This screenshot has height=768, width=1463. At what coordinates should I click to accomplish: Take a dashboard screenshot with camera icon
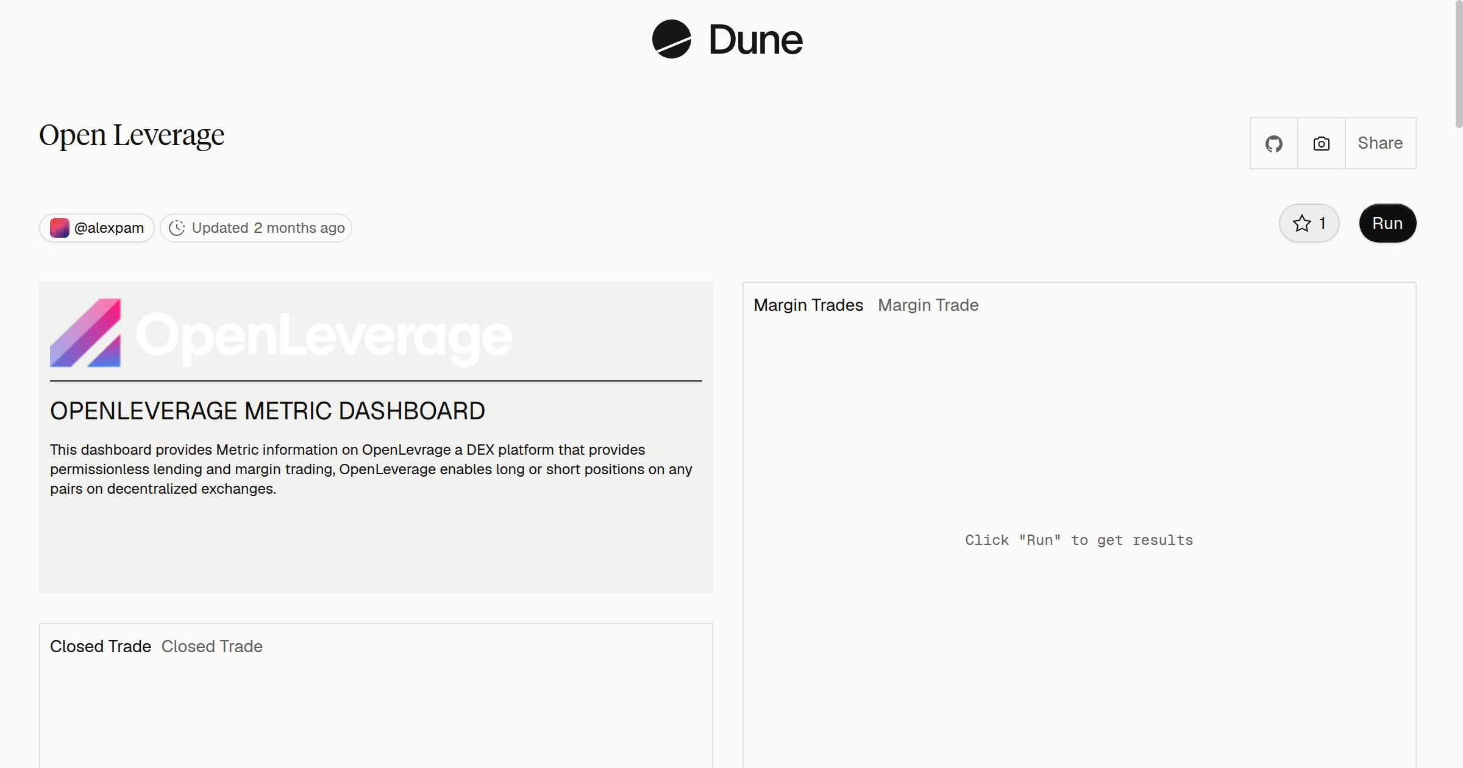click(x=1321, y=143)
